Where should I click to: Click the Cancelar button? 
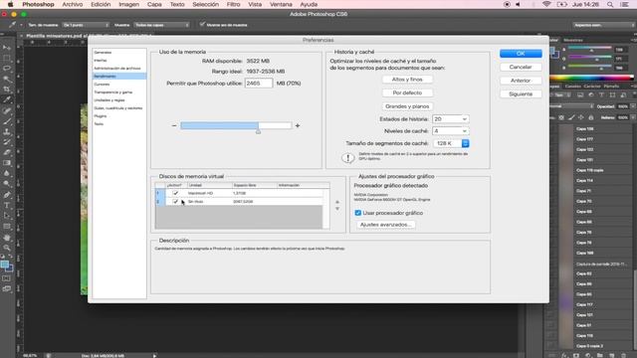[x=521, y=67]
